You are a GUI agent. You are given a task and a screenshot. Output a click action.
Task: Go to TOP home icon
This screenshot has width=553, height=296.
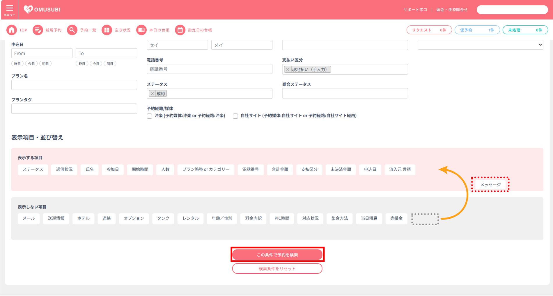(12, 30)
